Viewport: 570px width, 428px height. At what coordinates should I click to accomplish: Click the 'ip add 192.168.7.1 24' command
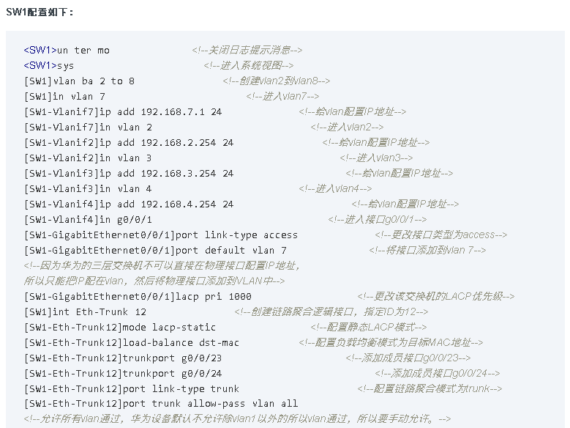tap(160, 112)
